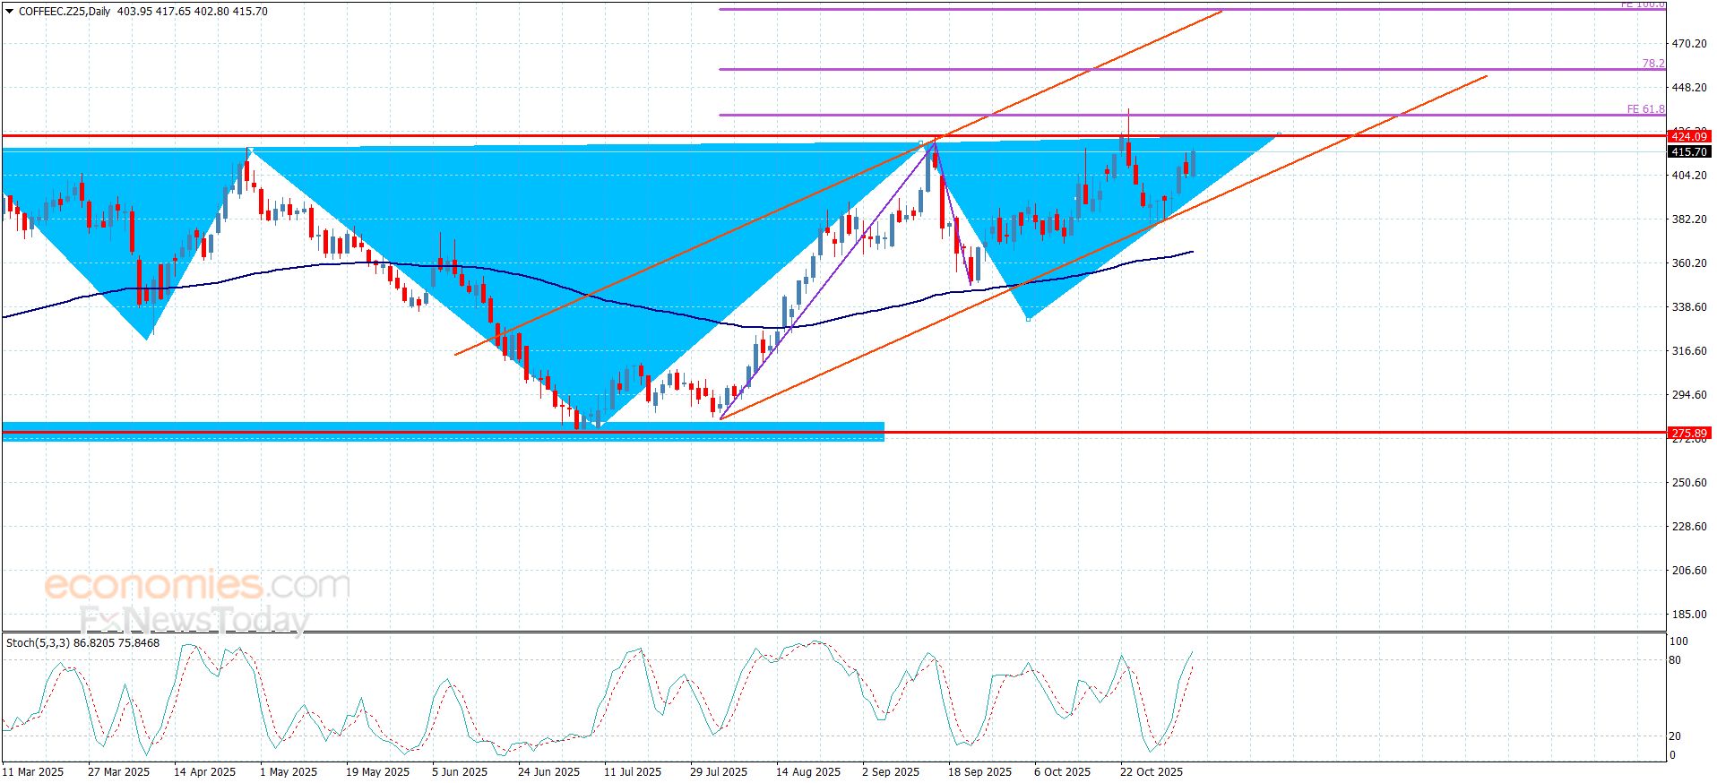Select the 78.2 Fibonacci expansion label

point(1652,64)
